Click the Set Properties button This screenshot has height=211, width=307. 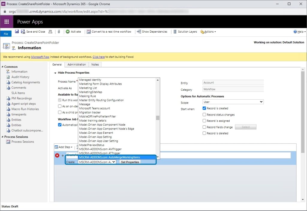(130, 162)
